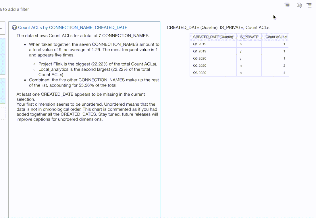Click the 'Combined, the five other CONNECTION_NAMES' bullet
The height and width of the screenshot is (218, 316).
click(94, 83)
